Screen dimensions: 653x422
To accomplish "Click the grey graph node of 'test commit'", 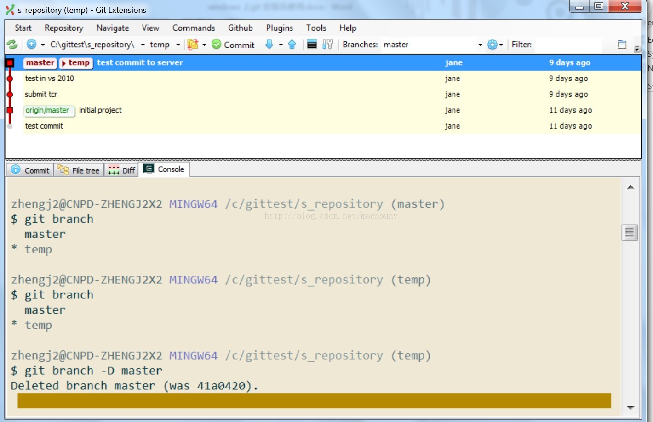I will click(10, 126).
